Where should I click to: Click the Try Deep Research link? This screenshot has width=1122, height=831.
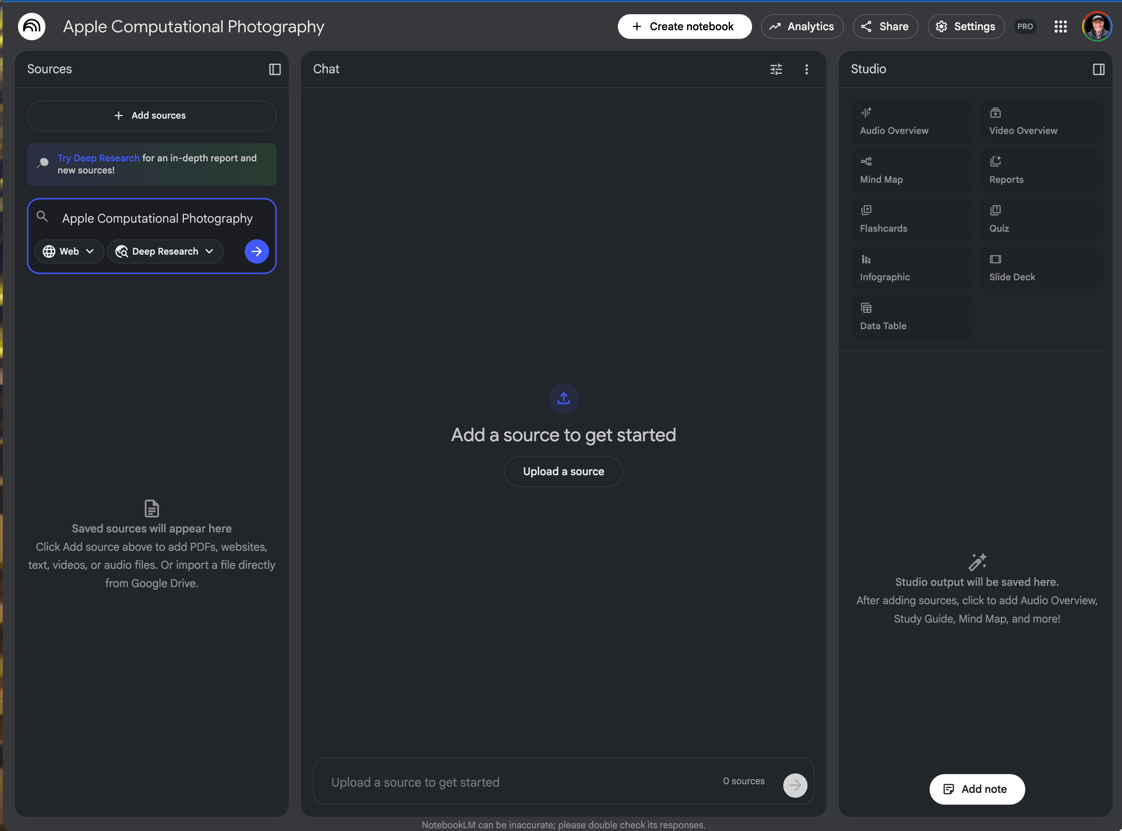(98, 158)
